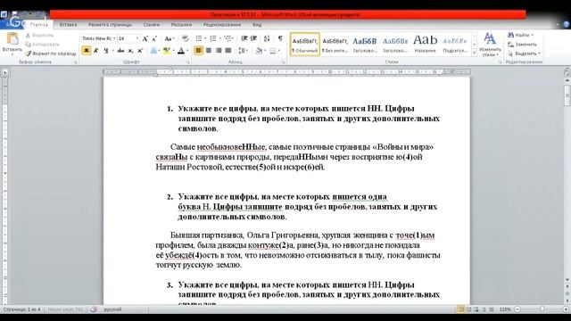This screenshot has height=321, width=571.
Task: Click the Clear Formatting eraser icon
Action: coord(185,38)
